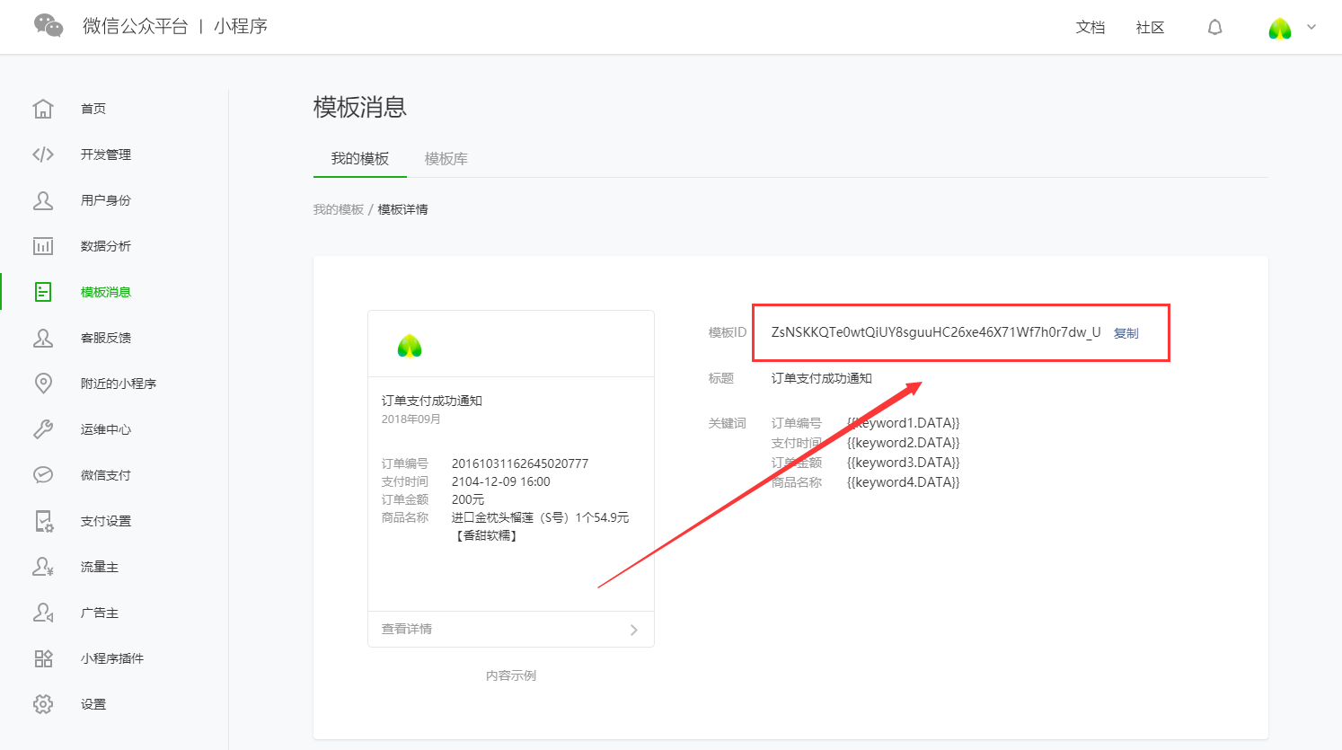The height and width of the screenshot is (750, 1342).
Task: Click the home icon in sidebar
Action: tap(43, 109)
